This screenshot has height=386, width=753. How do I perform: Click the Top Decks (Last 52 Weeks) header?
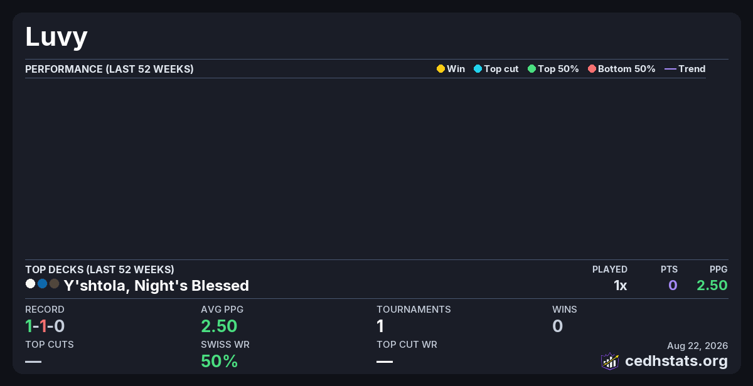click(x=100, y=269)
